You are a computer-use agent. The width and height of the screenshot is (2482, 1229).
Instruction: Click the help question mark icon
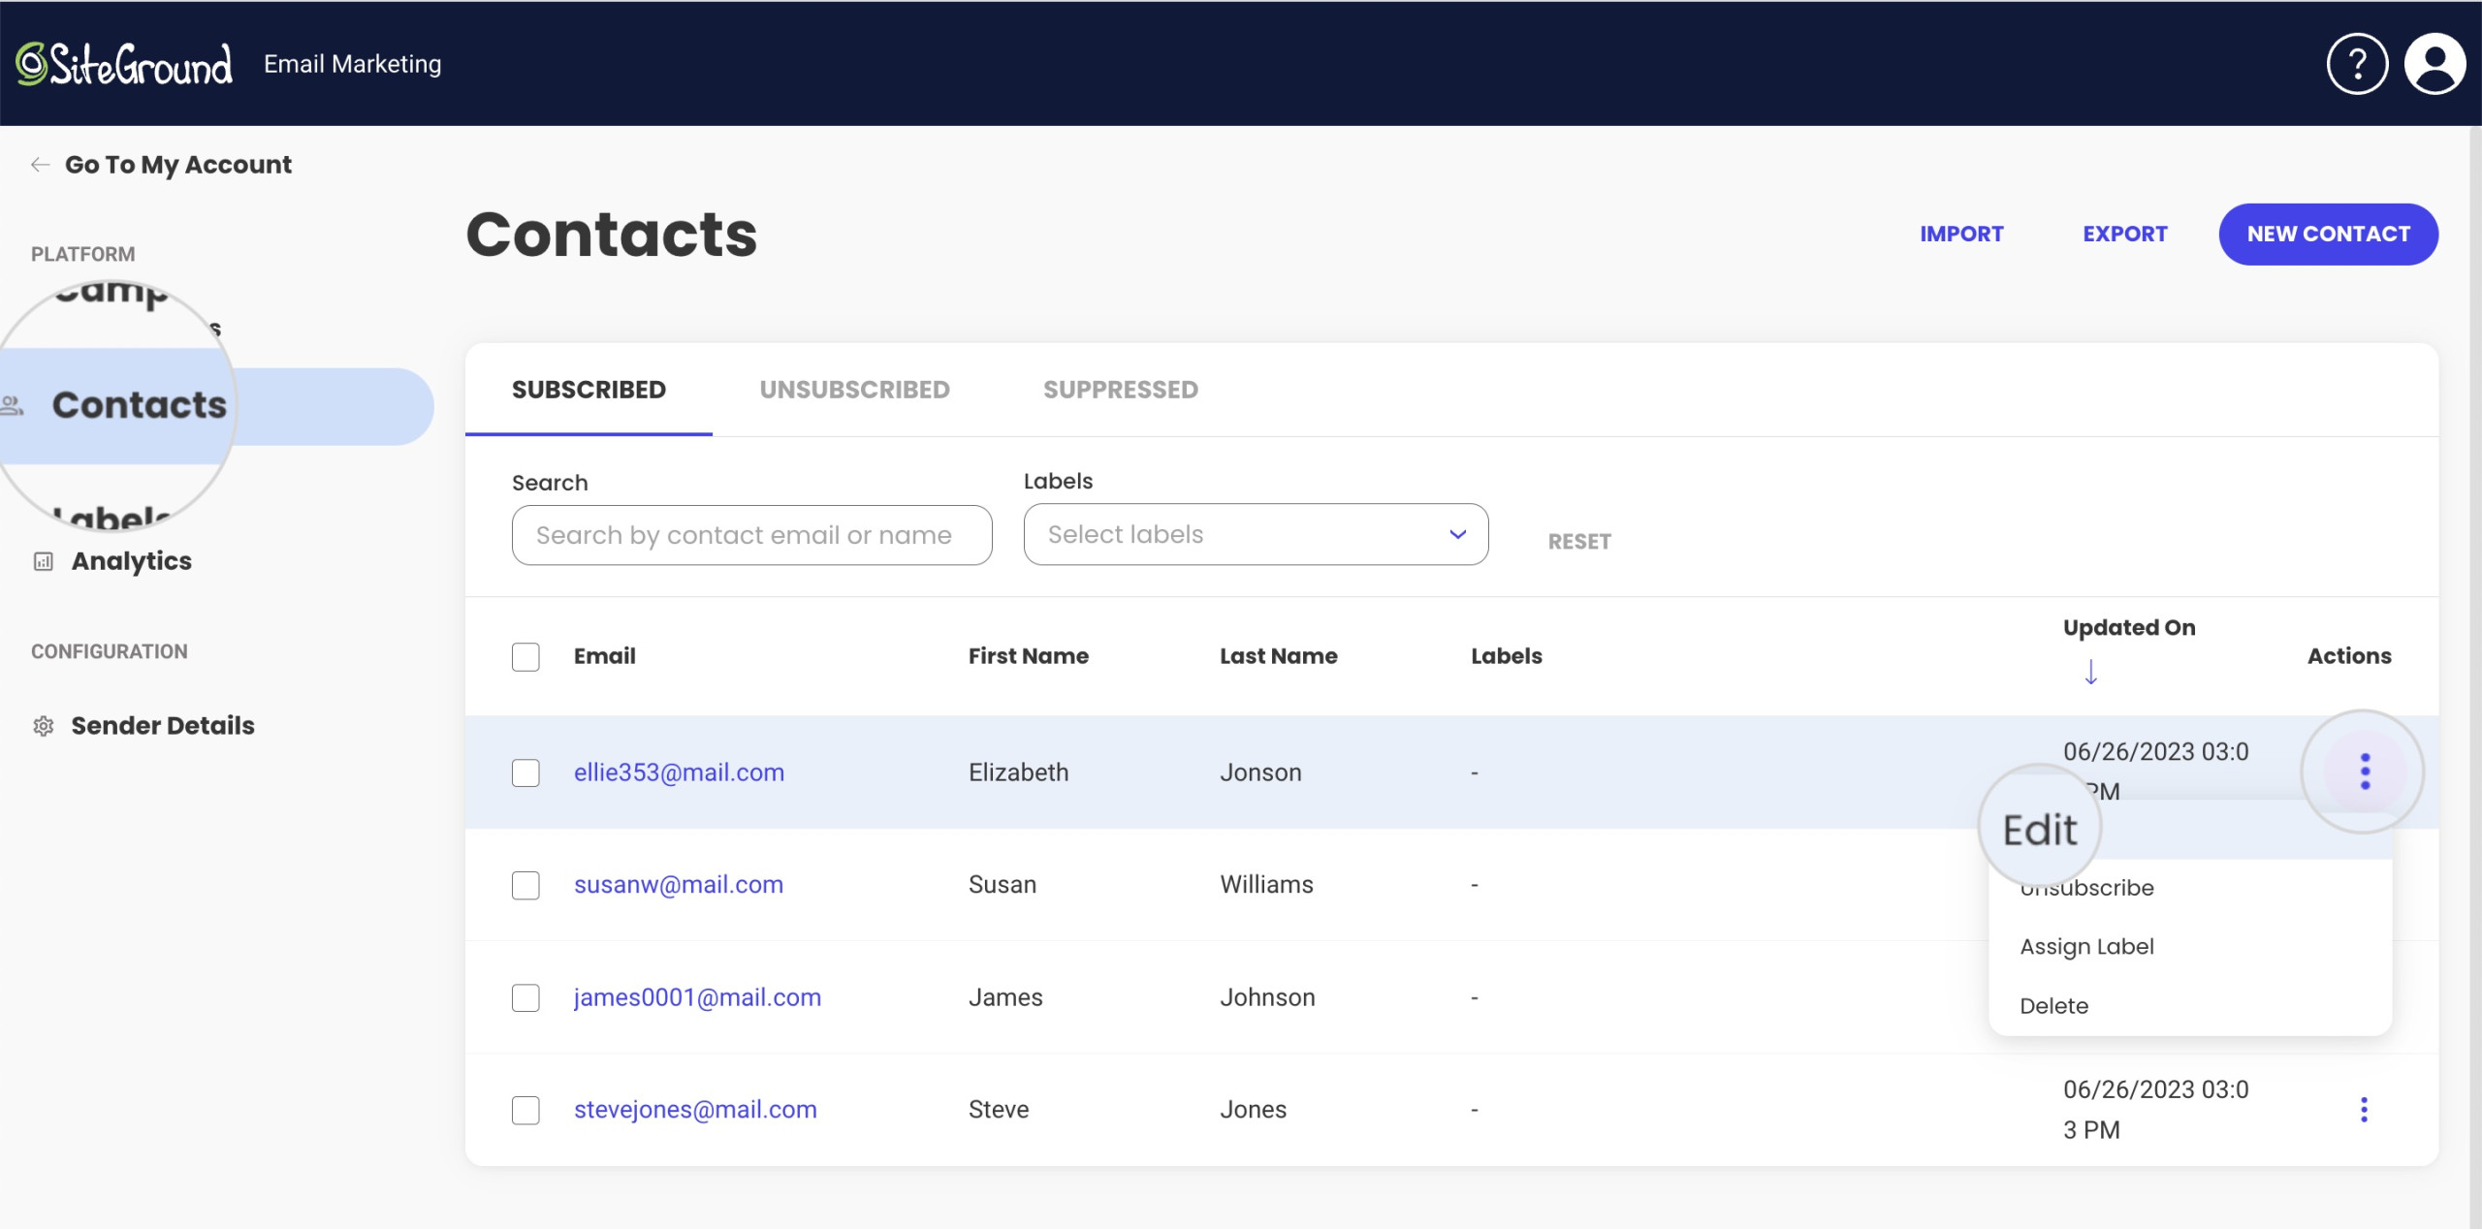(x=2359, y=63)
